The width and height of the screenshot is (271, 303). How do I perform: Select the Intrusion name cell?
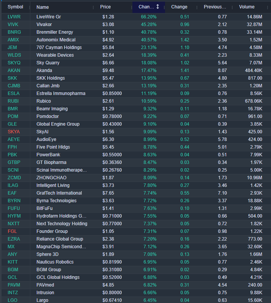point(45,293)
